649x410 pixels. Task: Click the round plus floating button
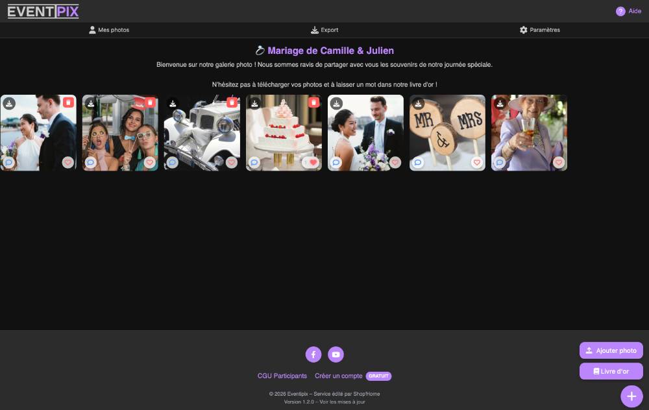click(631, 396)
